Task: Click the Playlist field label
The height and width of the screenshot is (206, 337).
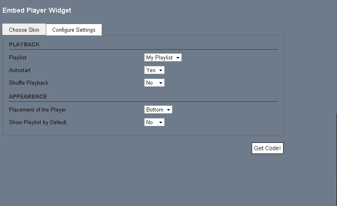Action: click(x=18, y=58)
